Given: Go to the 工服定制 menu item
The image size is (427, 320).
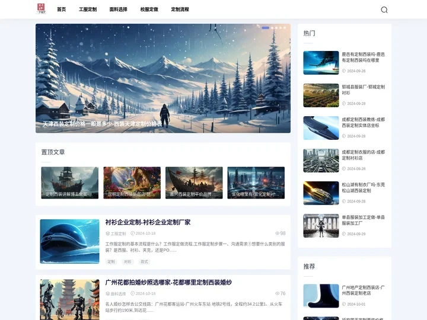Looking at the screenshot, I should [88, 9].
